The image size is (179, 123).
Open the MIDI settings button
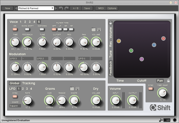tap(101, 8)
